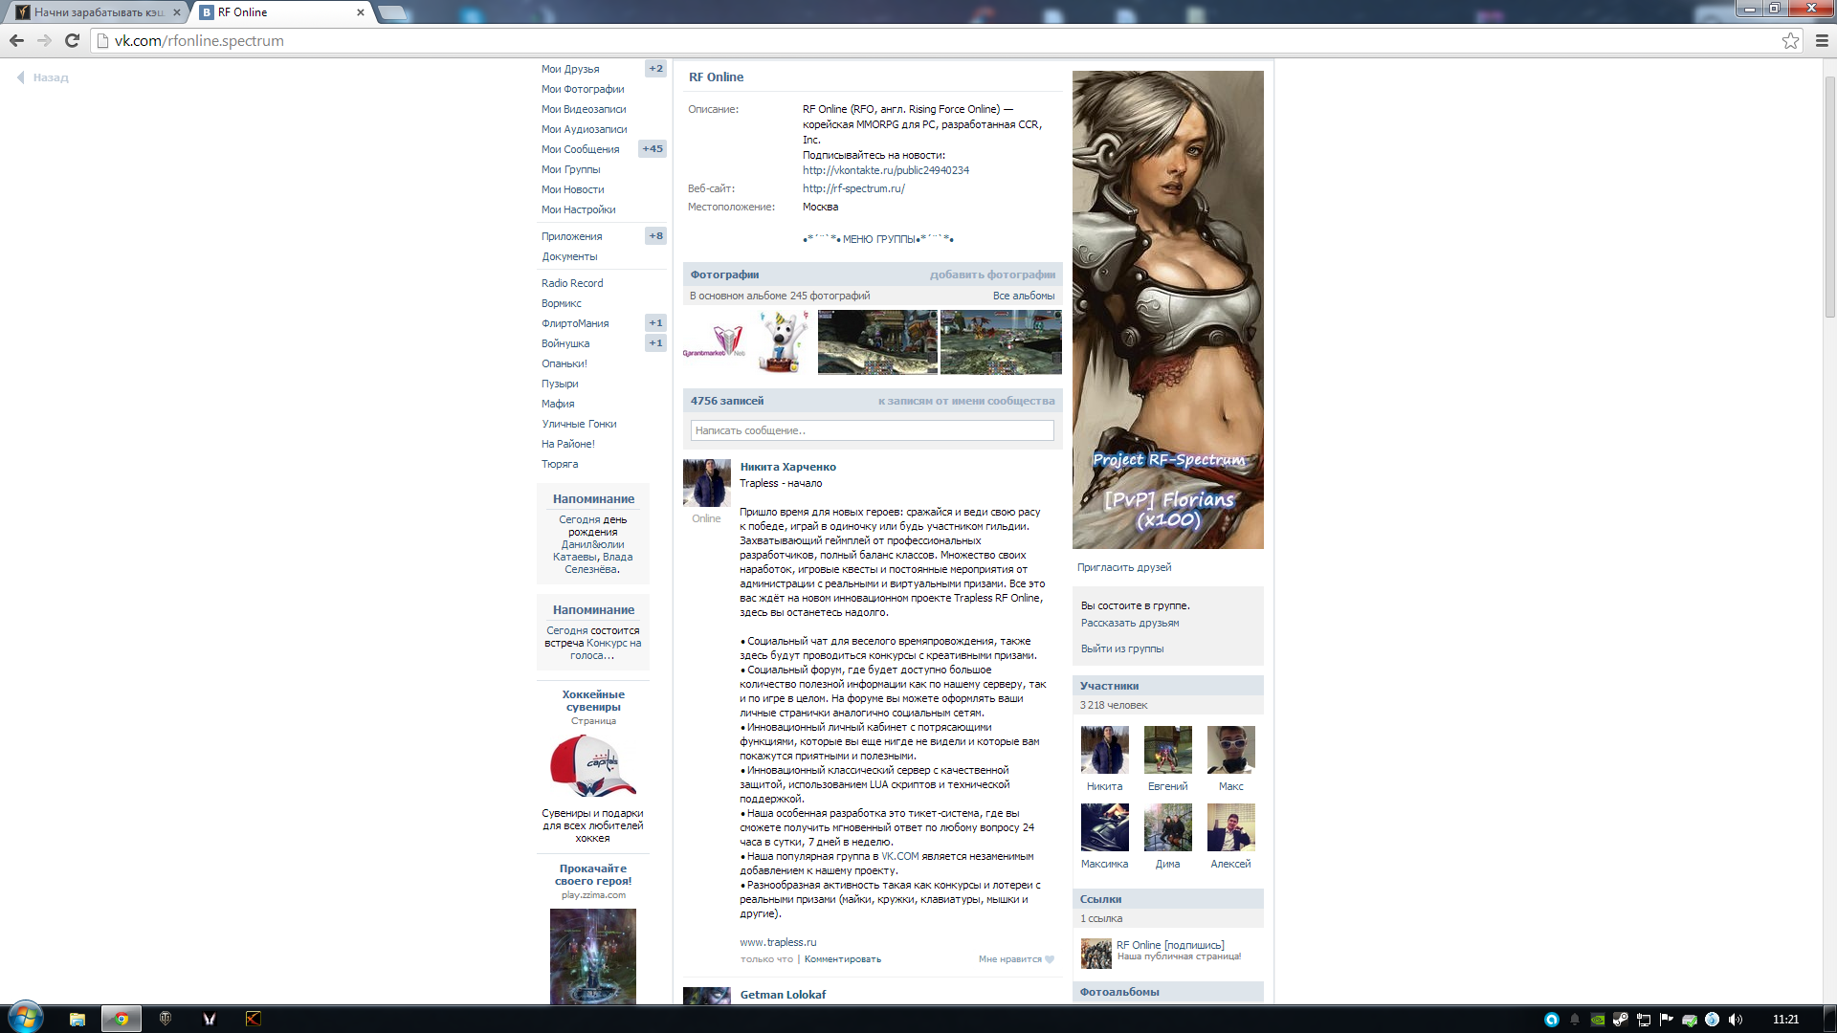
Task: Open the Chrome menu icon
Action: [1822, 40]
